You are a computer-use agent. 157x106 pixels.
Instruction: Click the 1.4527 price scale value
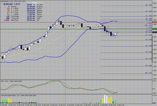(x=155, y=54)
